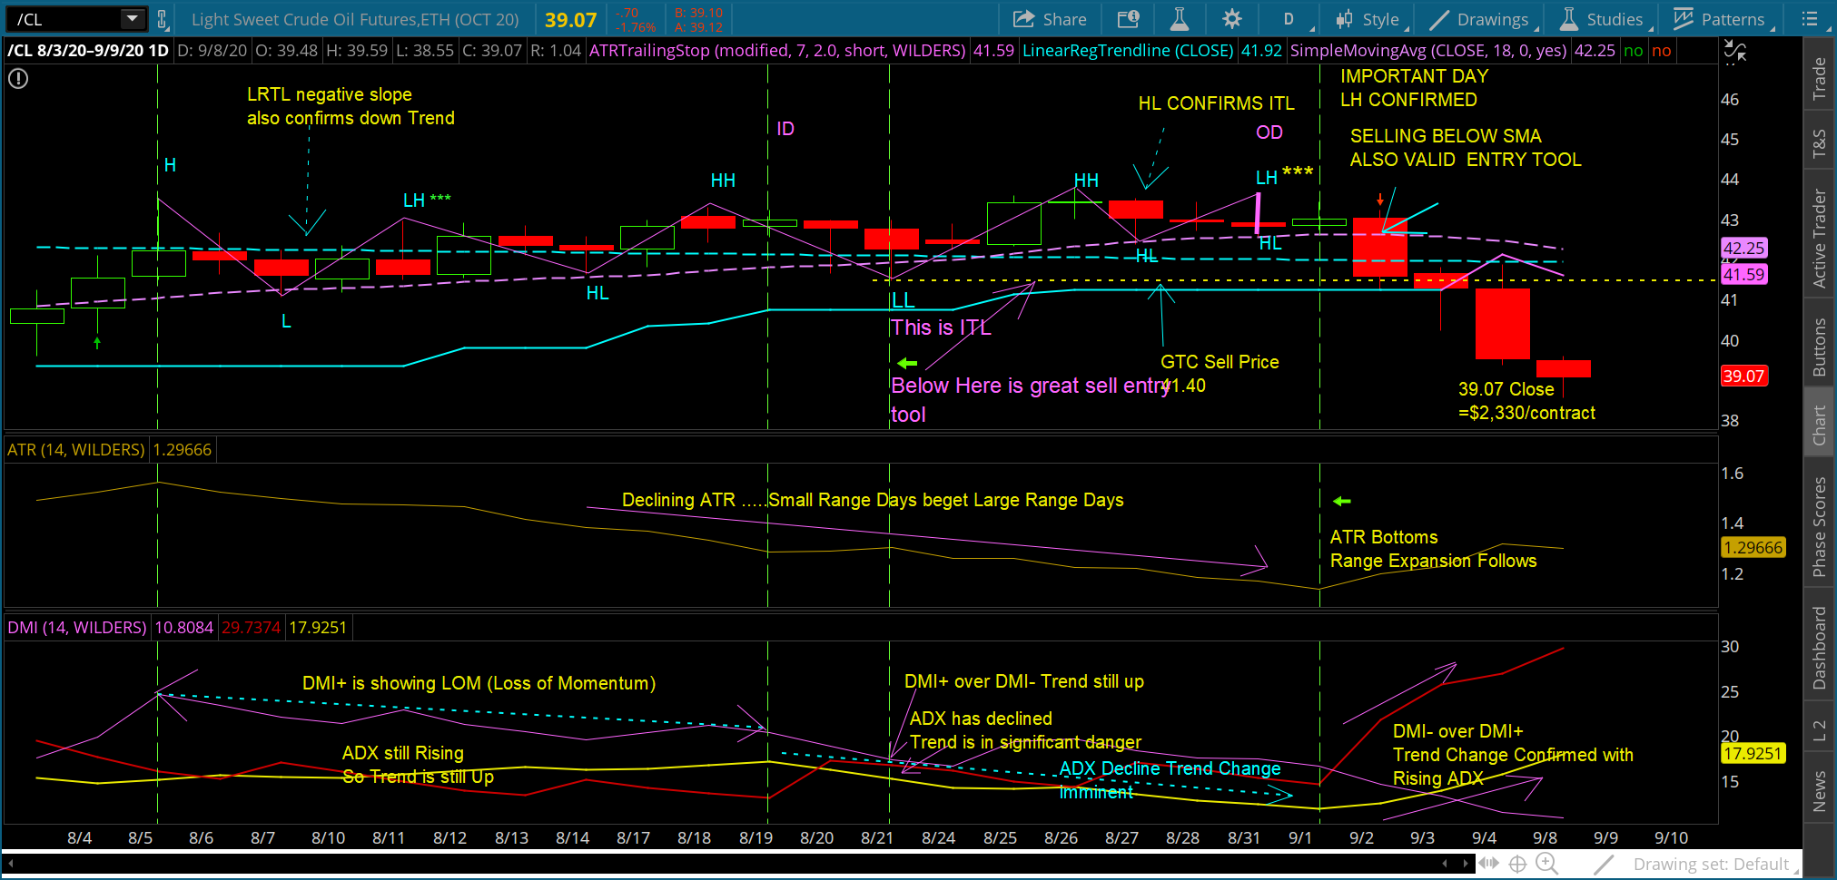Switch to the Active Trader side tab

[x=1820, y=239]
